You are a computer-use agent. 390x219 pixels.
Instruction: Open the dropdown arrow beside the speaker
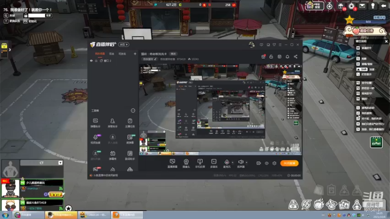click(247, 163)
